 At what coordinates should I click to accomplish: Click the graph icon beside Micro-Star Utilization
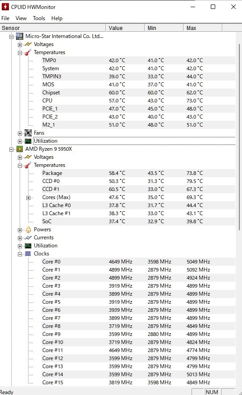tap(28, 141)
